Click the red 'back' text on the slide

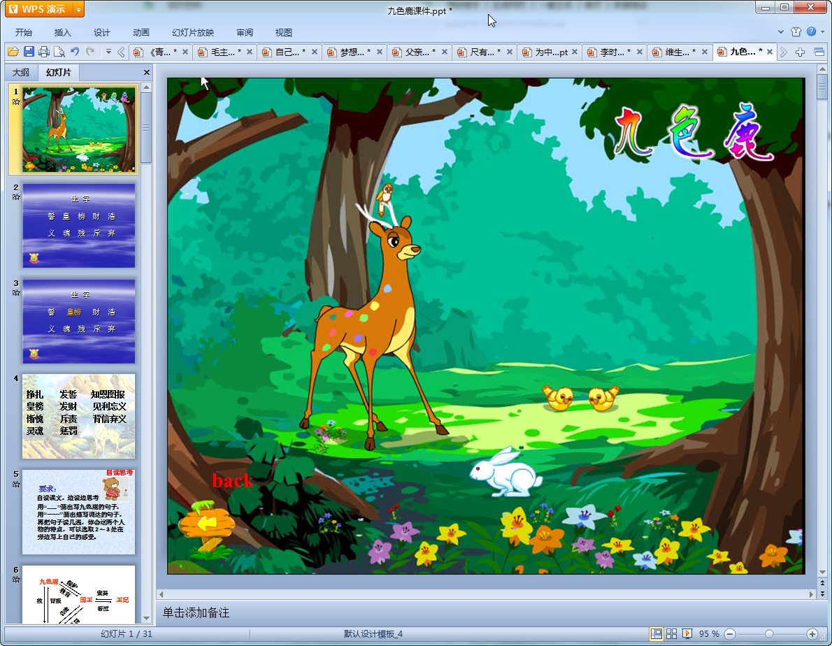pyautogui.click(x=232, y=480)
